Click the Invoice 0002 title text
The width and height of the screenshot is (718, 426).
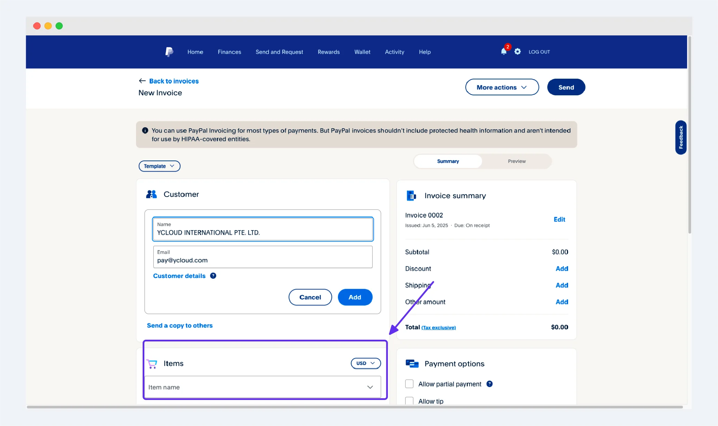pos(424,215)
